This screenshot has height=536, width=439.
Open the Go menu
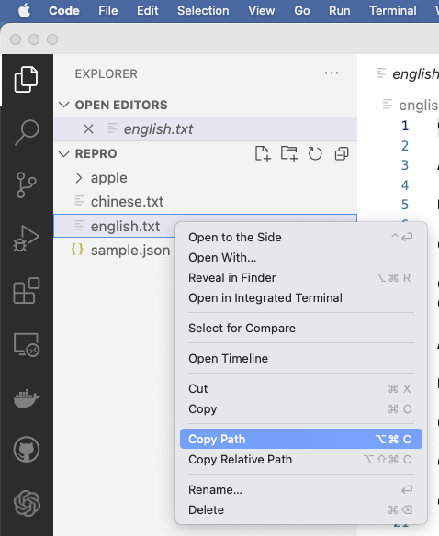click(302, 11)
